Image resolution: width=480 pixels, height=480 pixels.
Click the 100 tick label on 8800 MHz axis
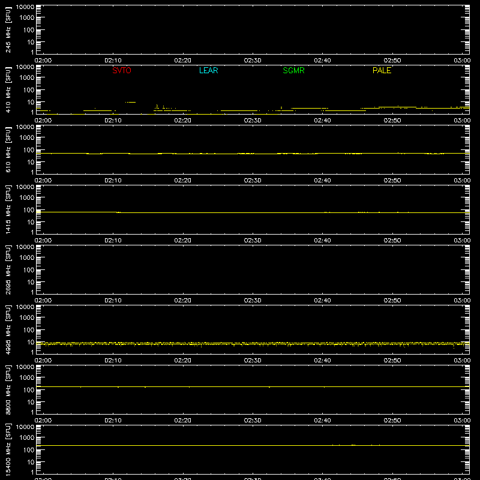pos(29,390)
